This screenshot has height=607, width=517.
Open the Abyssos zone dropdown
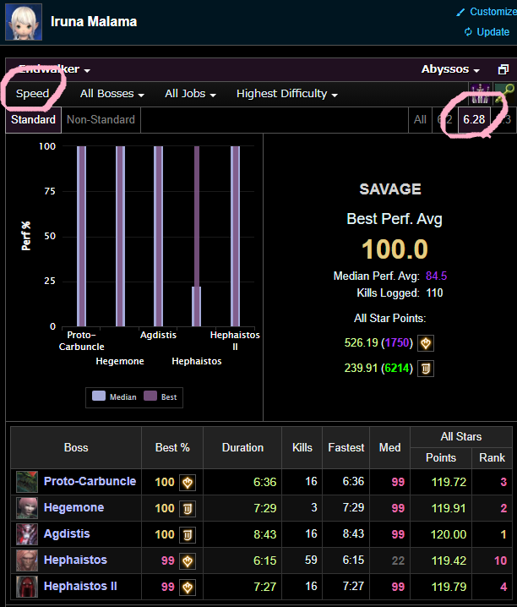(450, 69)
